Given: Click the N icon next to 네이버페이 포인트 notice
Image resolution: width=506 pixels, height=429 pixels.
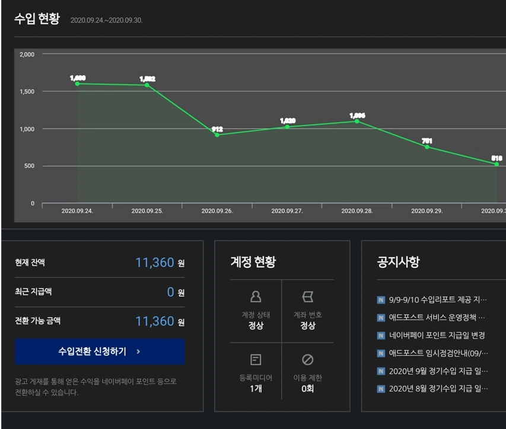Looking at the screenshot, I should tap(380, 335).
